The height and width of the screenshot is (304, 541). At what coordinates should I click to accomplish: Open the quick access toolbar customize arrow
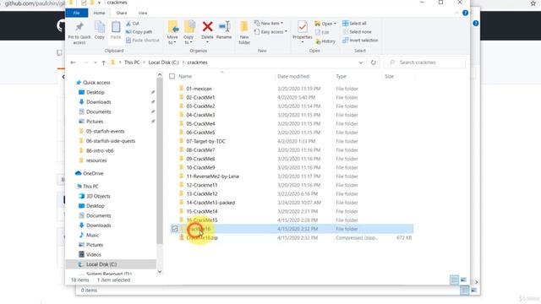[x=100, y=3]
